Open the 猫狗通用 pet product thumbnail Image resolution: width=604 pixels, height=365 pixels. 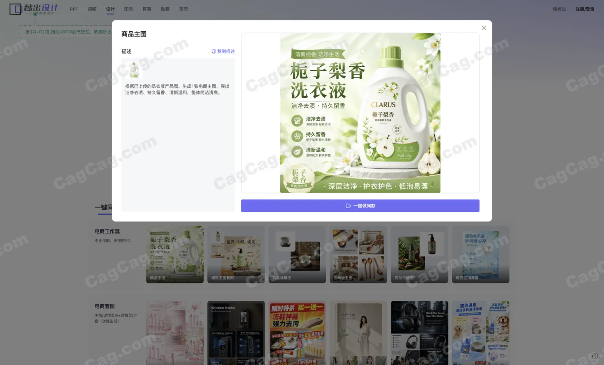pos(481,333)
